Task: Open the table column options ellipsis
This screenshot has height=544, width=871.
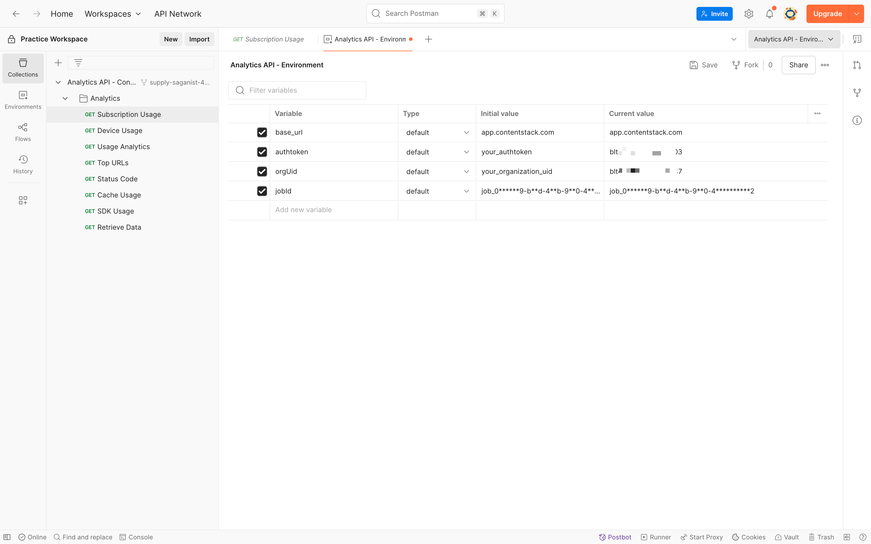Action: (817, 114)
